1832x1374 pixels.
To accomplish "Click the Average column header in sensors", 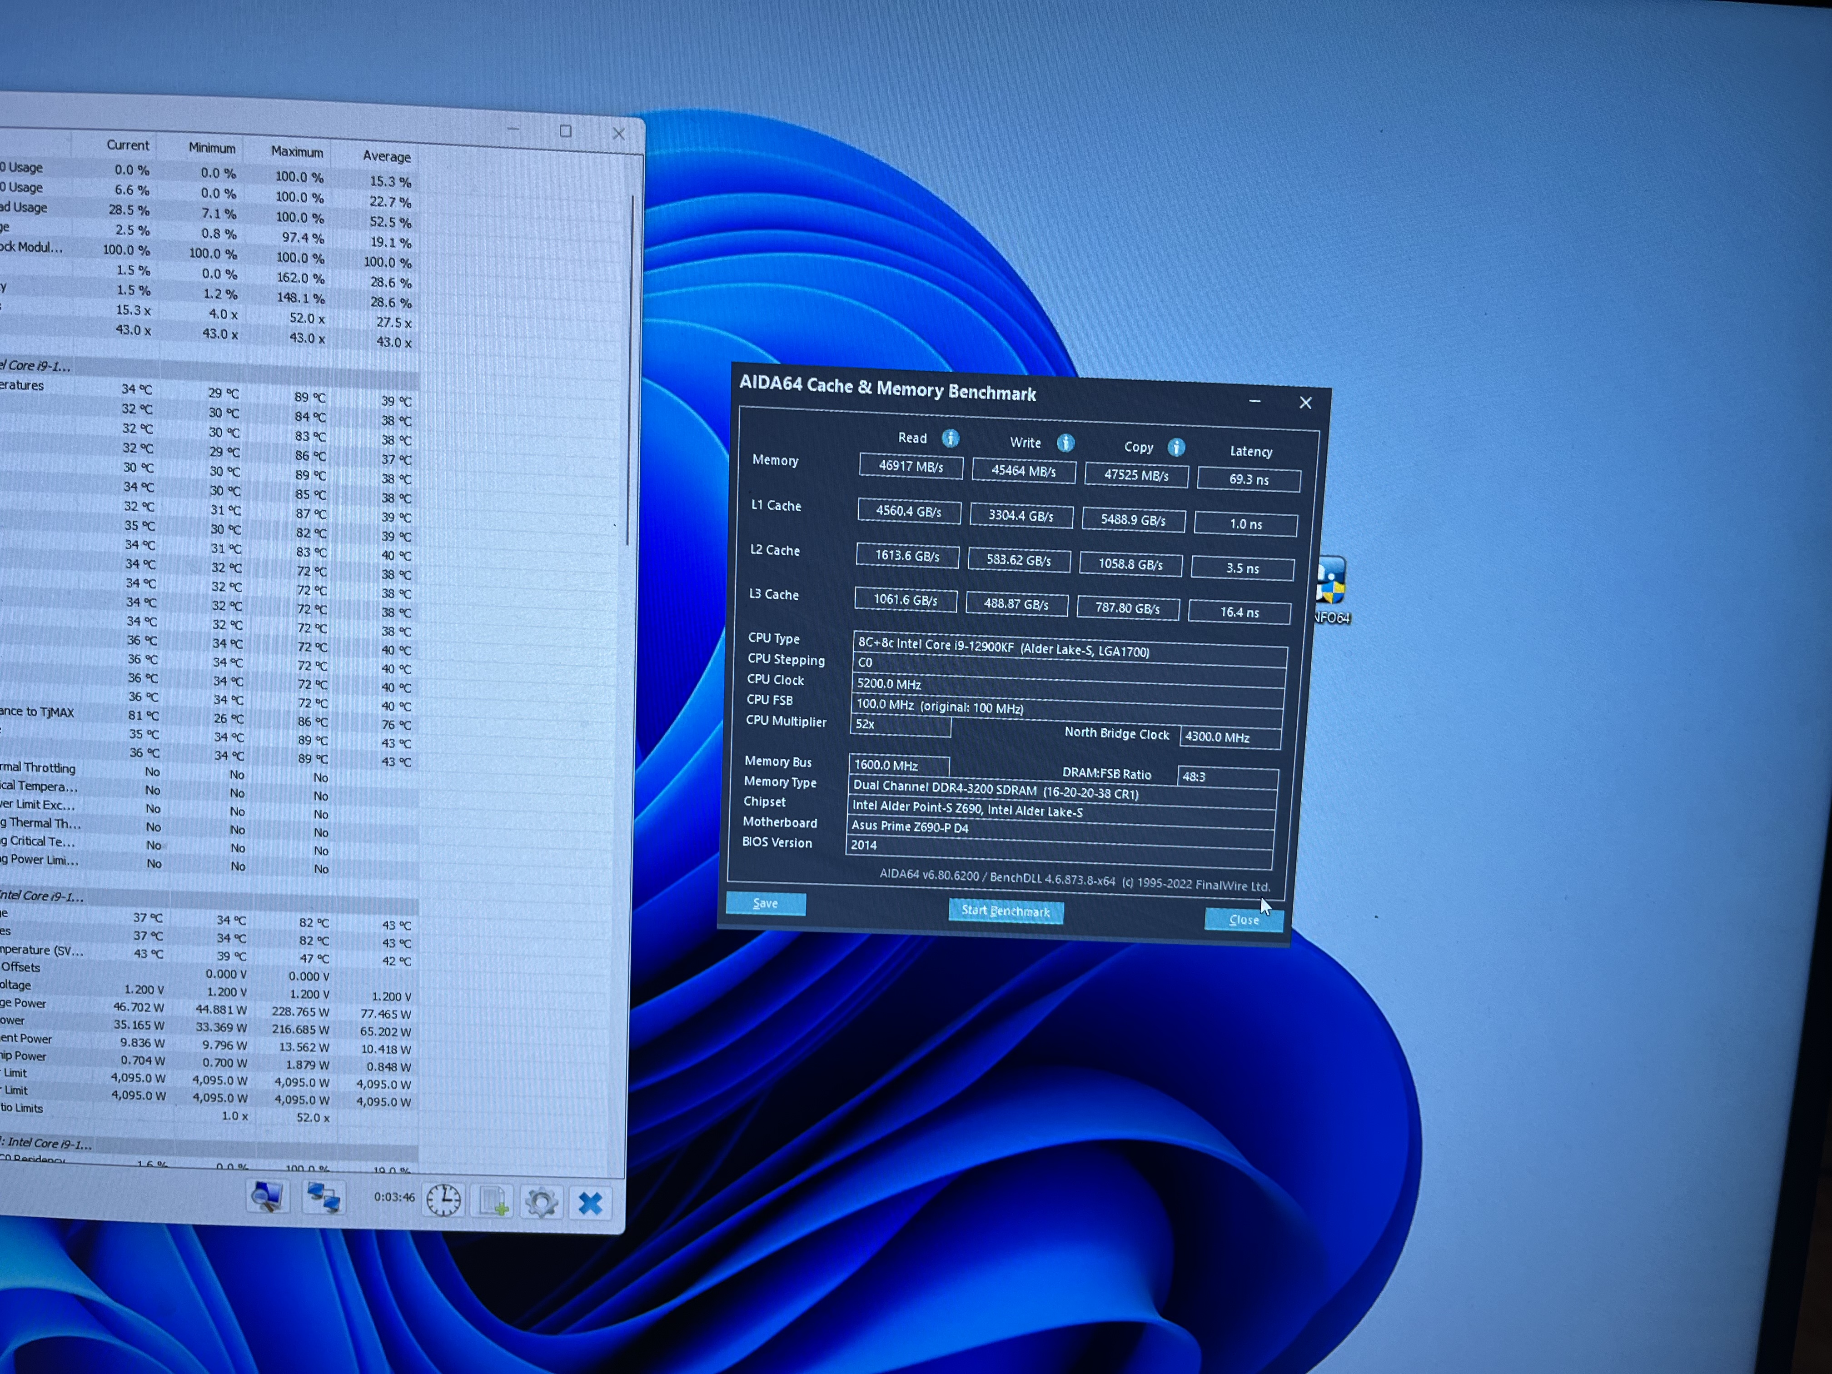I will coord(386,157).
